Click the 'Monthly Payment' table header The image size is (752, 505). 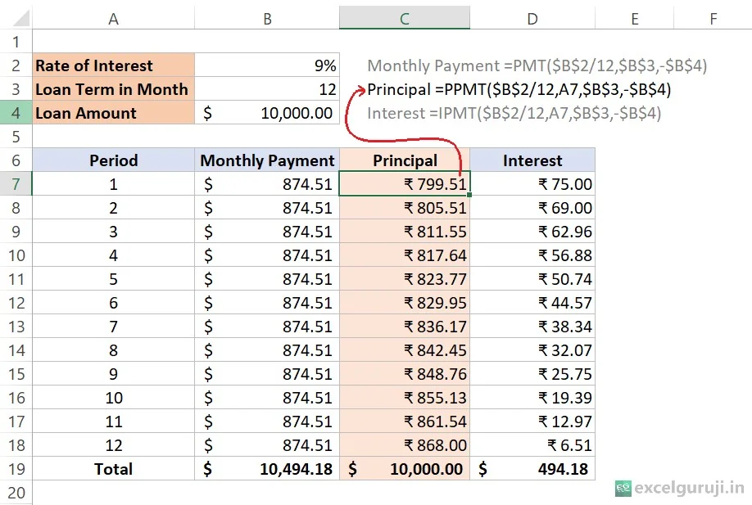pos(267,160)
